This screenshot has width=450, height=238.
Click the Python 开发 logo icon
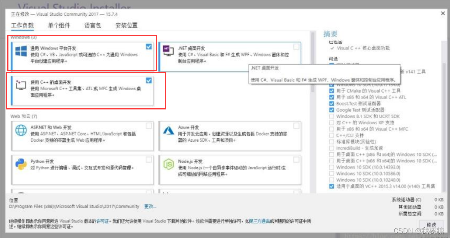point(21,165)
